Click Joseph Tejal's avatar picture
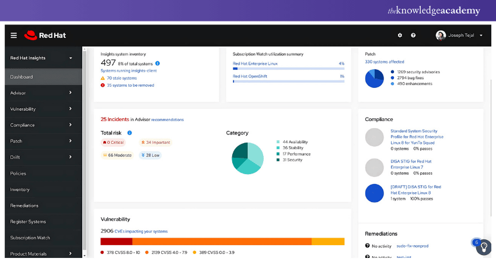The height and width of the screenshot is (262, 496). 441,36
